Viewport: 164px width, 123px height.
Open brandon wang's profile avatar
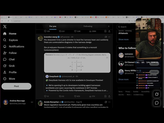click(x=40, y=38)
